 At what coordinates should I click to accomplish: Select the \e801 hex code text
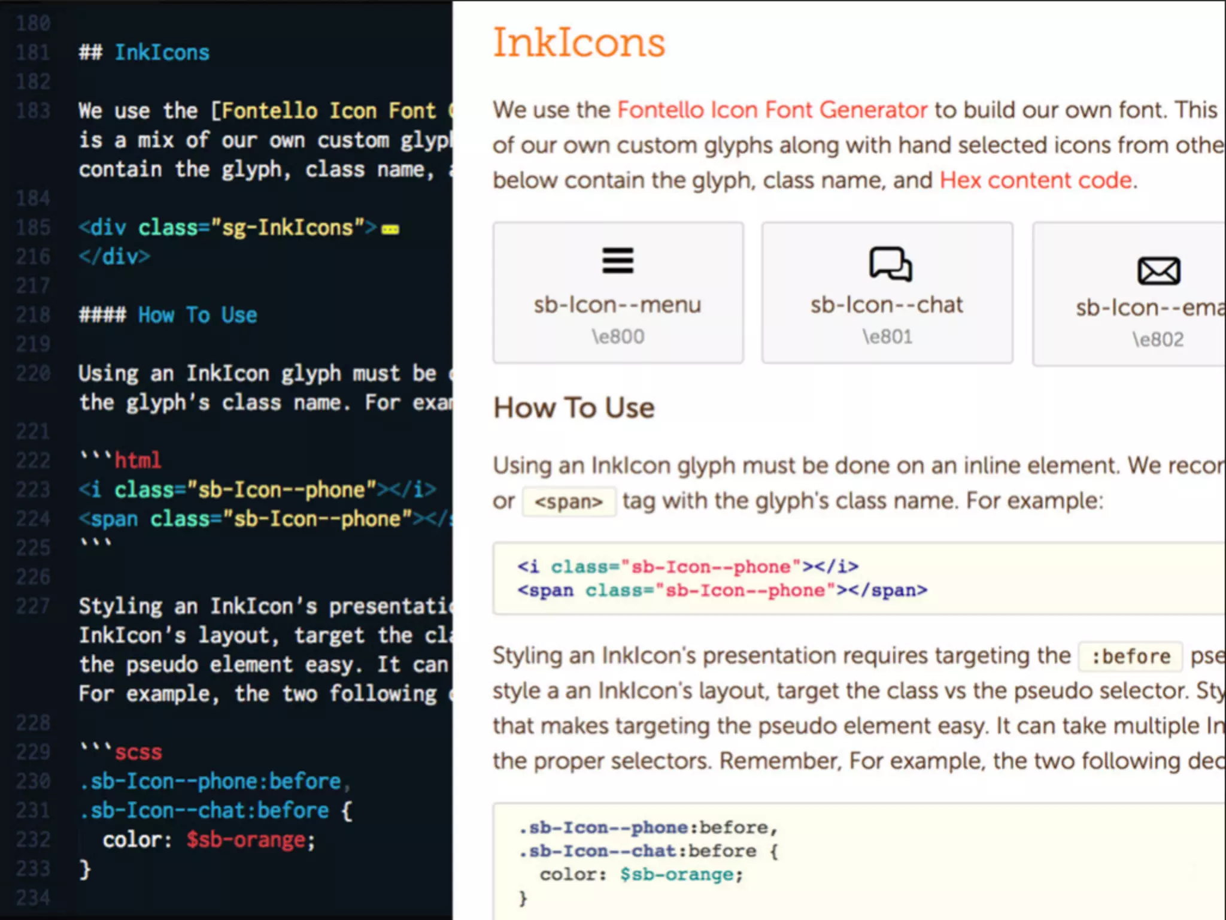pyautogui.click(x=887, y=337)
